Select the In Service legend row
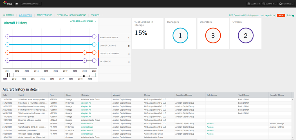296x140 pixels. pyautogui.click(x=115, y=62)
